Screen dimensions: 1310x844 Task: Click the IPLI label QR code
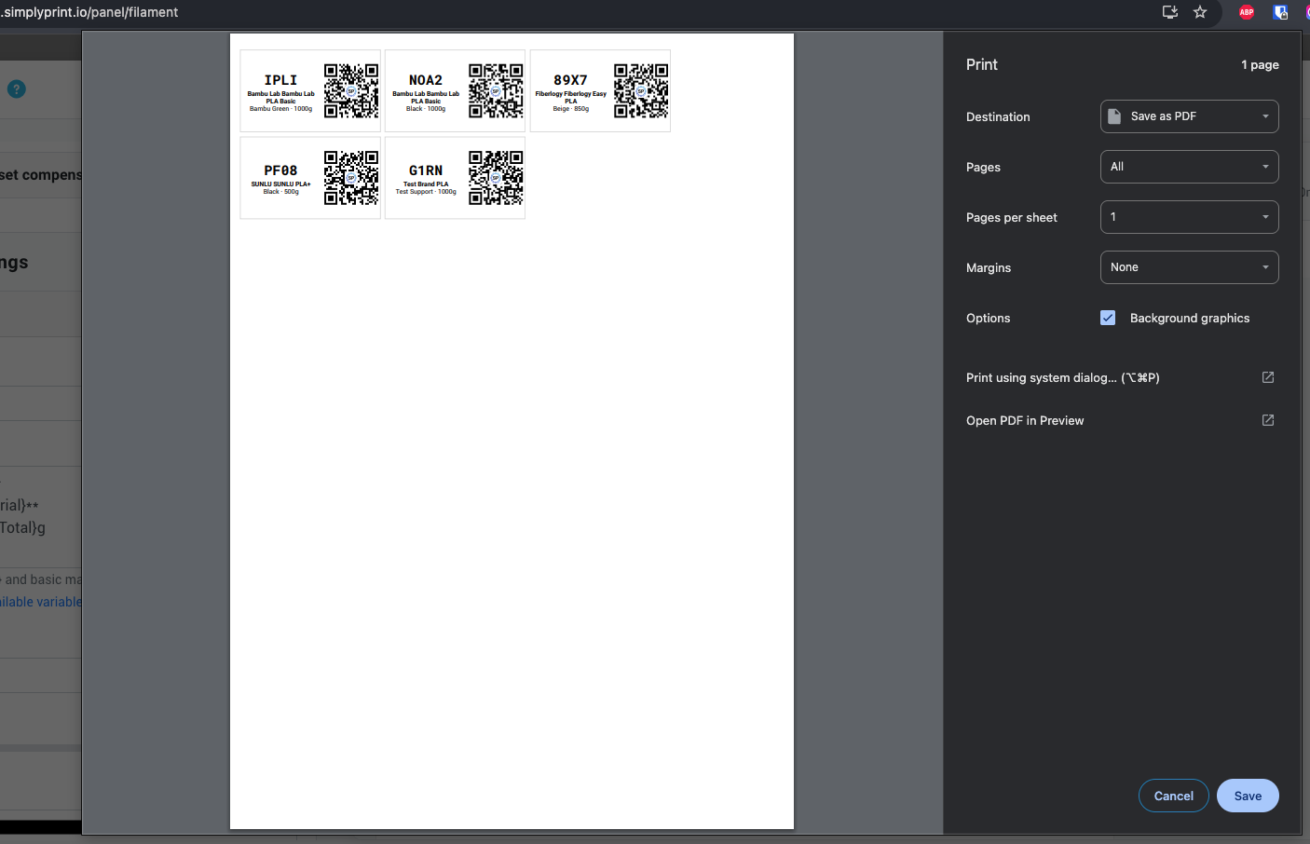[x=351, y=90]
